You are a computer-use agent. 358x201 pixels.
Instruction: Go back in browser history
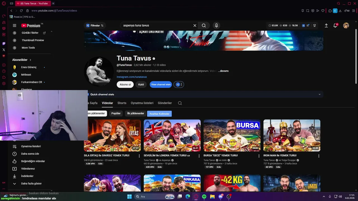(11, 11)
